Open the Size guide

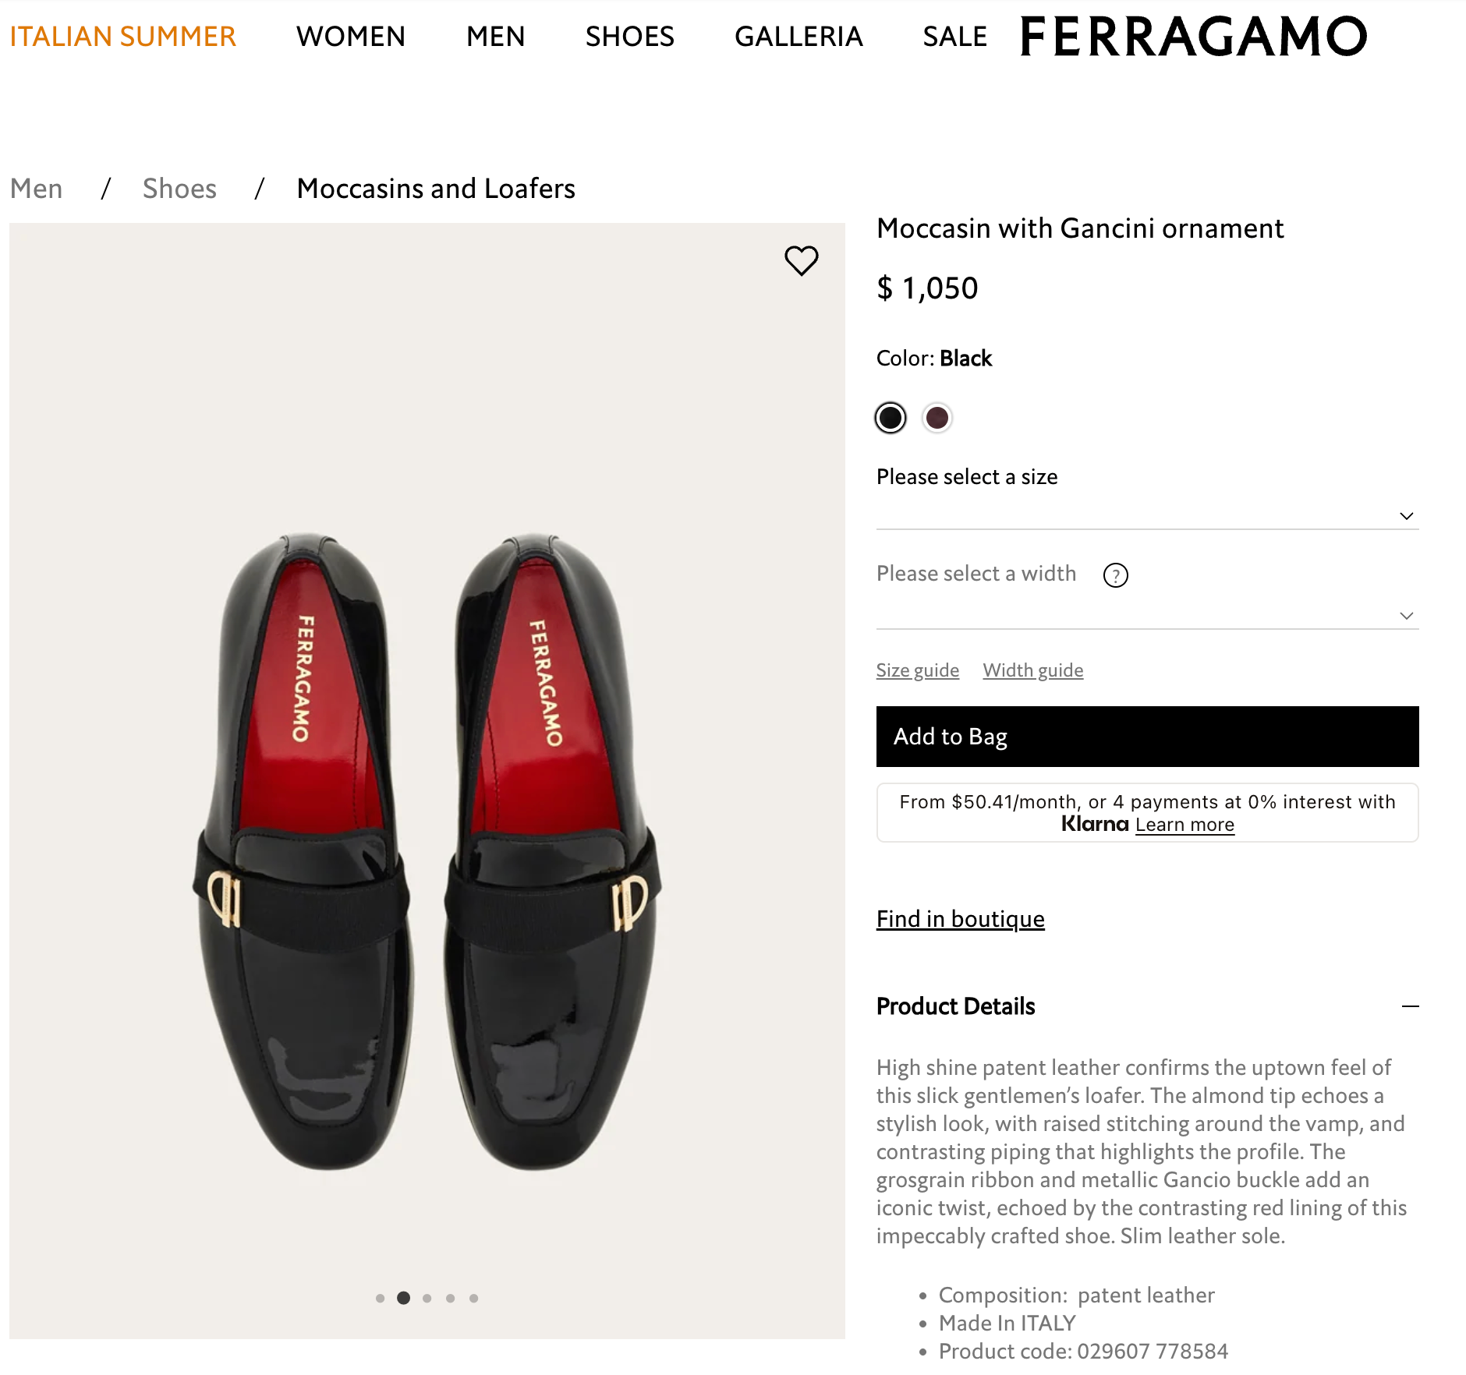(917, 670)
